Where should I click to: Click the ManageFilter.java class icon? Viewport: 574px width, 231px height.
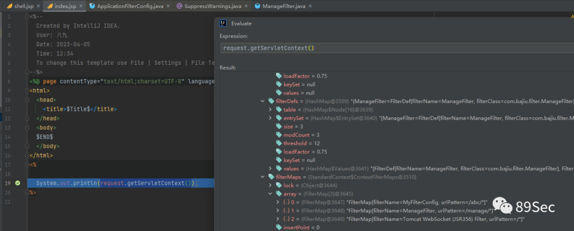click(257, 6)
